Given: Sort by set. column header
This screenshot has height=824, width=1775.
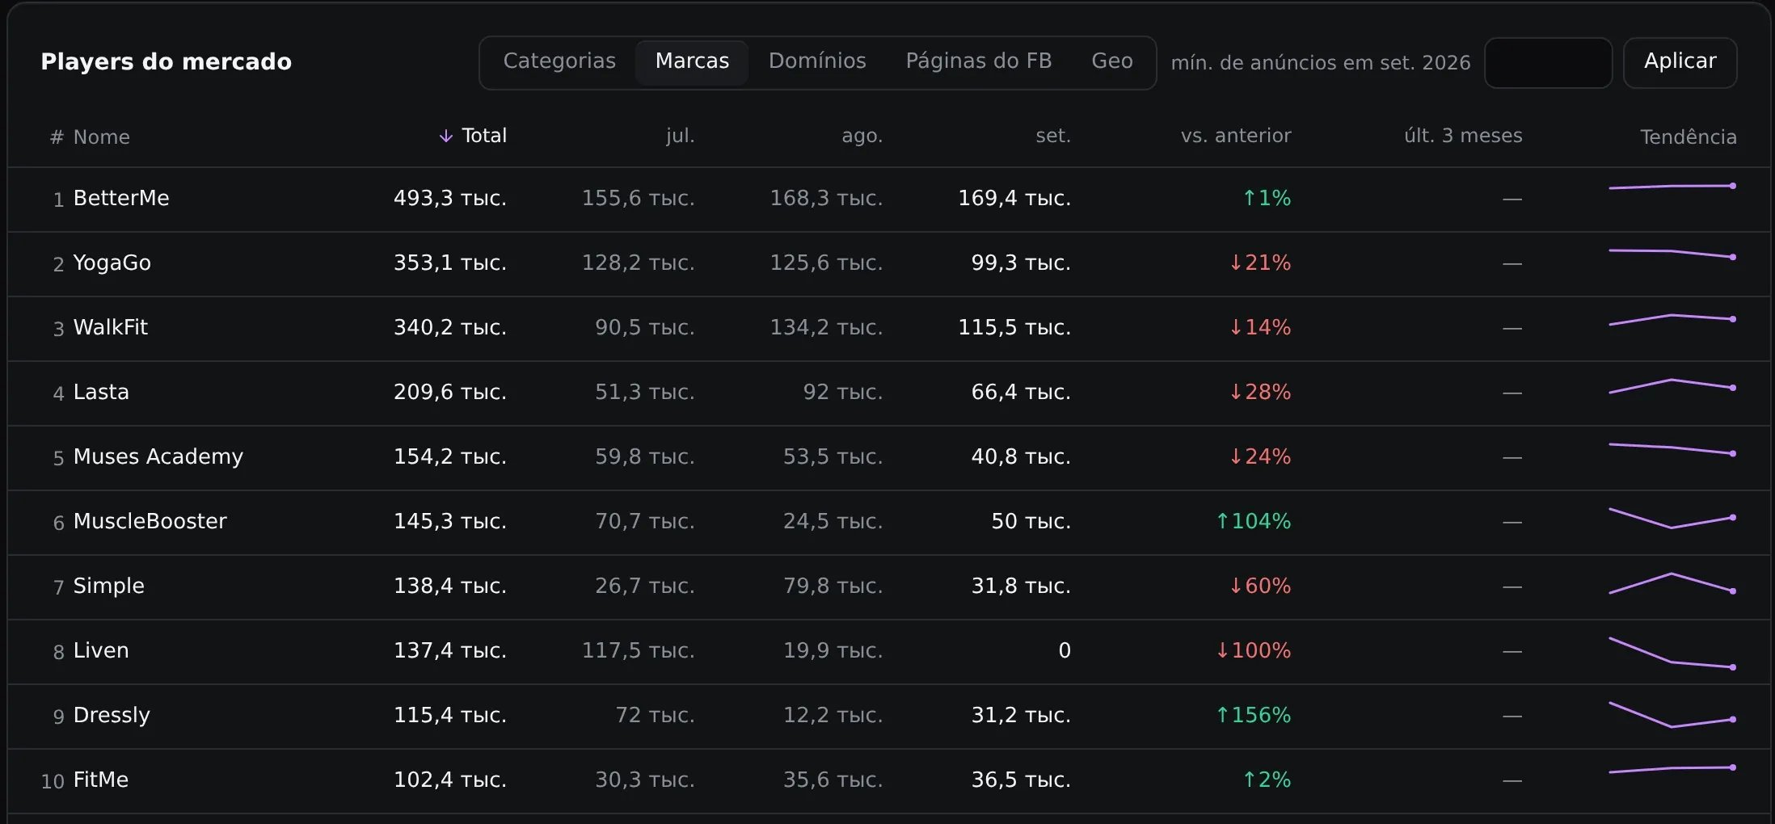Looking at the screenshot, I should point(1053,136).
